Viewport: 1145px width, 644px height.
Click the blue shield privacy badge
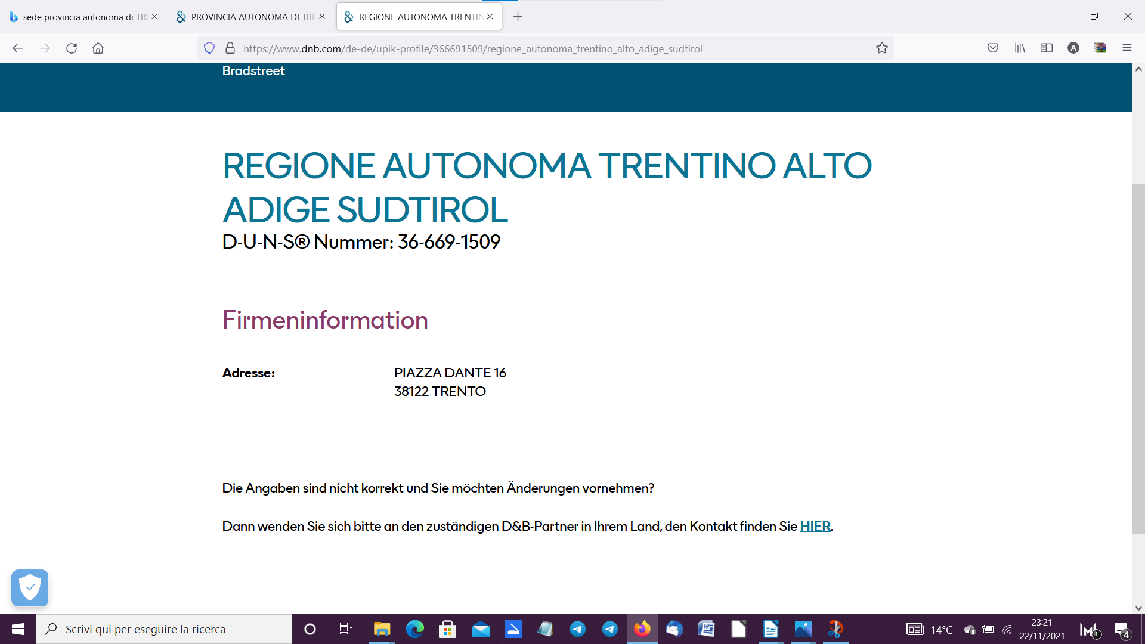30,588
